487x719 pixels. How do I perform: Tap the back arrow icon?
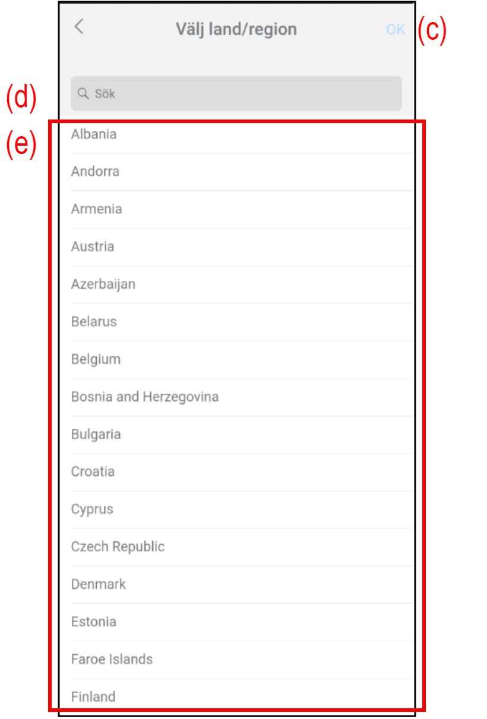pos(79,27)
